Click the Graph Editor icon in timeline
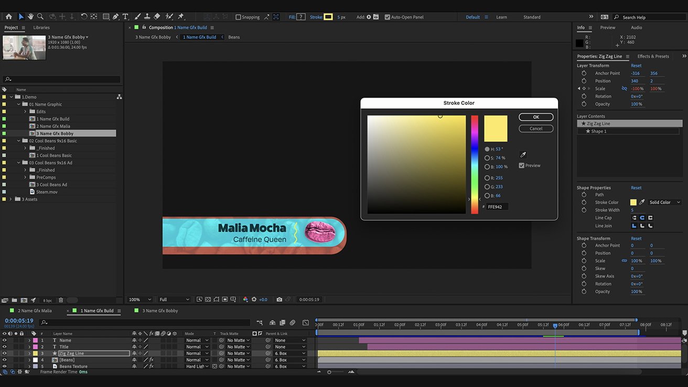The image size is (688, 387). [x=306, y=322]
